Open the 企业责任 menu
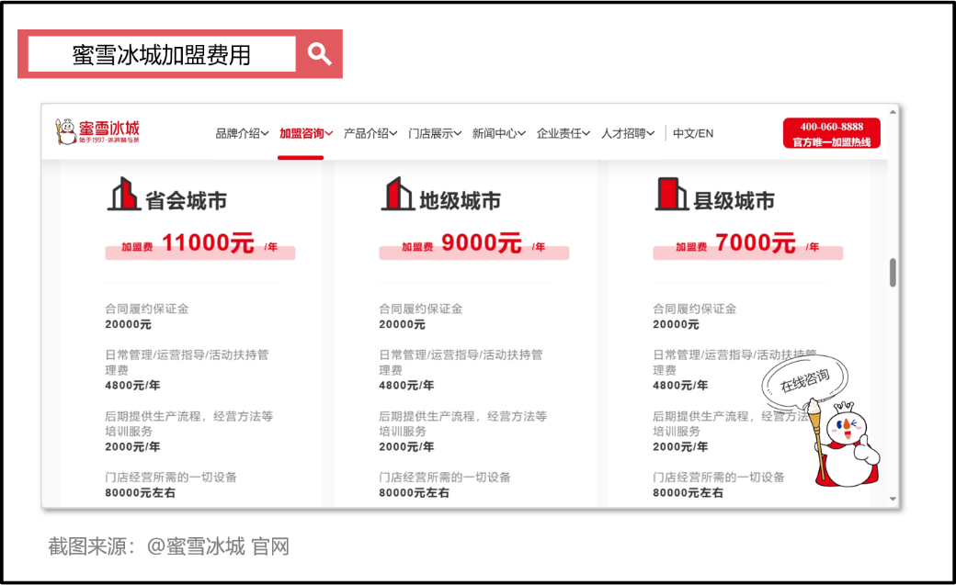956x585 pixels. (x=563, y=133)
